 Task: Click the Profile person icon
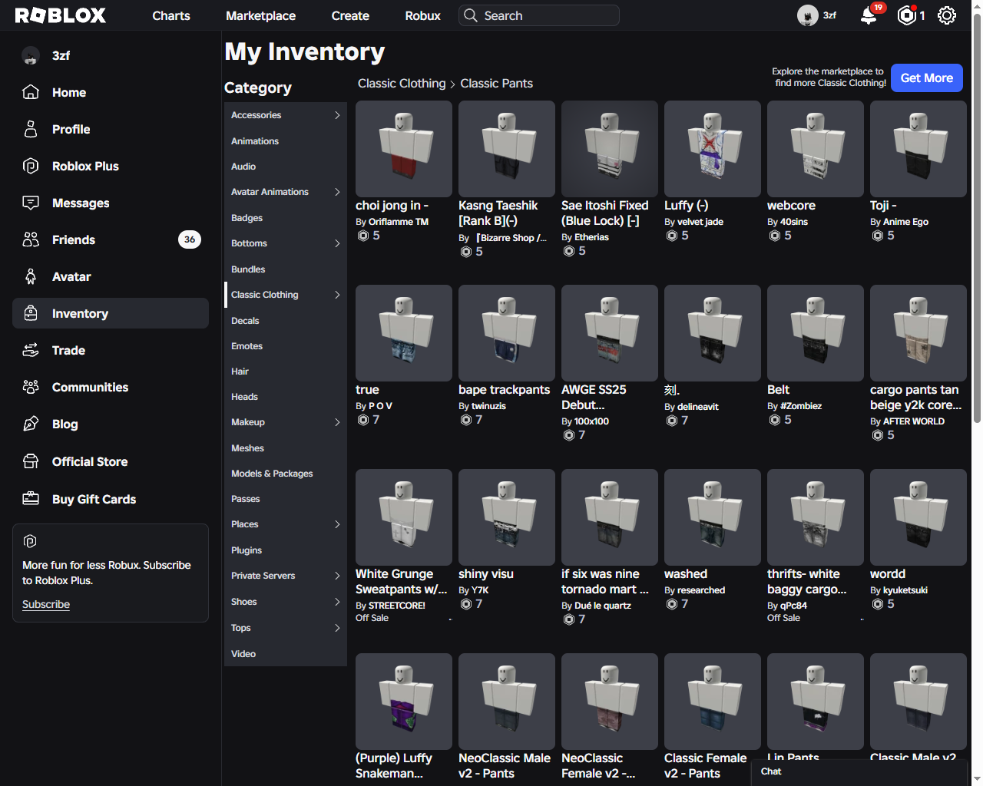coord(31,129)
